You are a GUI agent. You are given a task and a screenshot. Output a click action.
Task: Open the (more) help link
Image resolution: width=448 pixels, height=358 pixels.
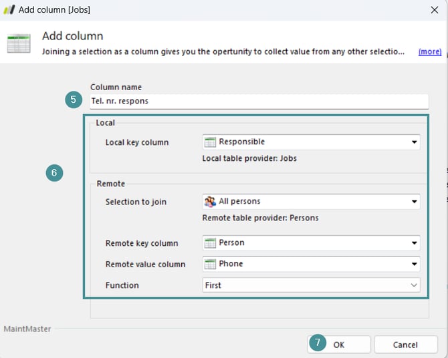(x=429, y=51)
